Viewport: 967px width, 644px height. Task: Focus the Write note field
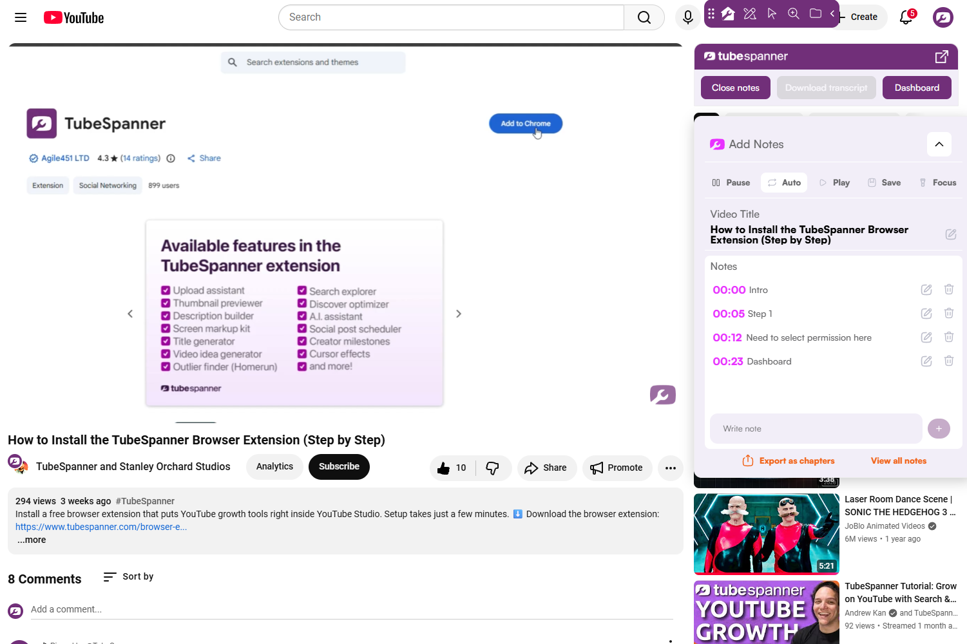pyautogui.click(x=816, y=429)
